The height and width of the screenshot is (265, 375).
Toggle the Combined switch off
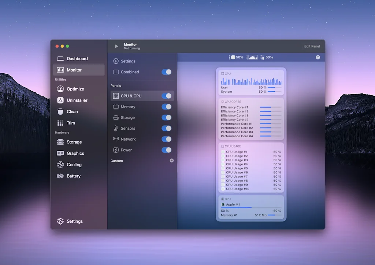click(x=167, y=72)
